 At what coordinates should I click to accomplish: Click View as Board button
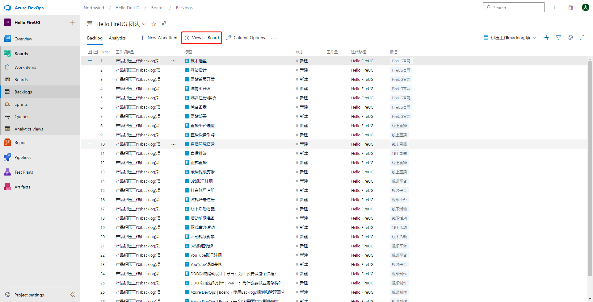click(202, 38)
